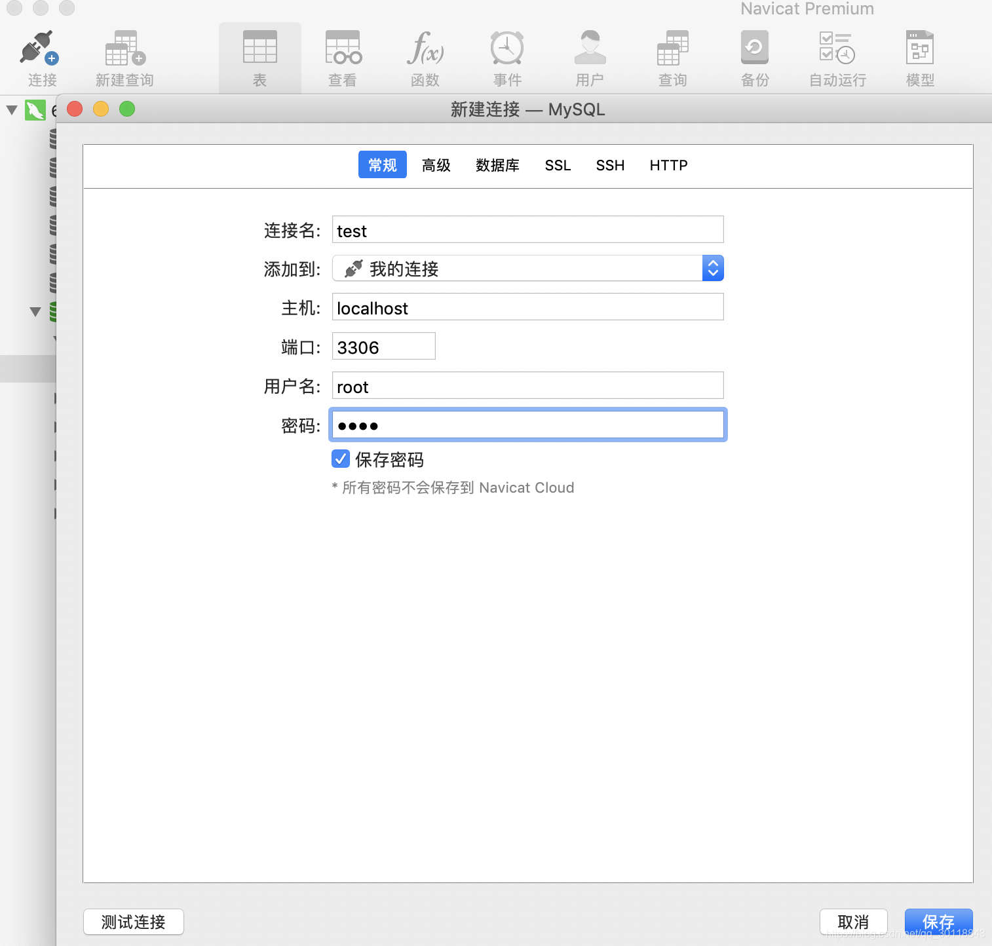Minimize the 新建连接 dialog with yellow button

click(101, 109)
